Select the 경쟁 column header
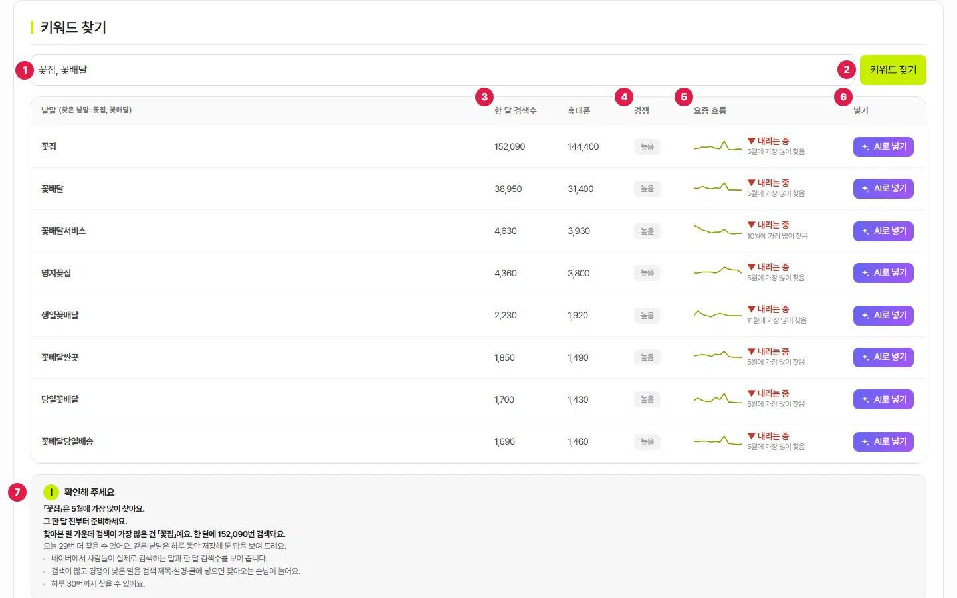The height and width of the screenshot is (598, 957). click(641, 111)
